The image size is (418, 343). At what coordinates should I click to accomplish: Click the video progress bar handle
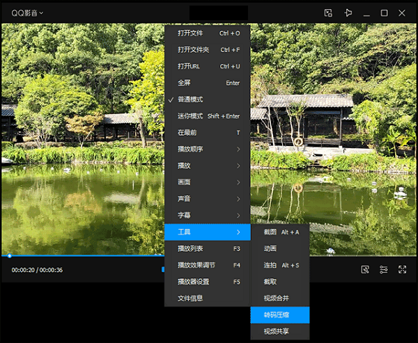10,256
